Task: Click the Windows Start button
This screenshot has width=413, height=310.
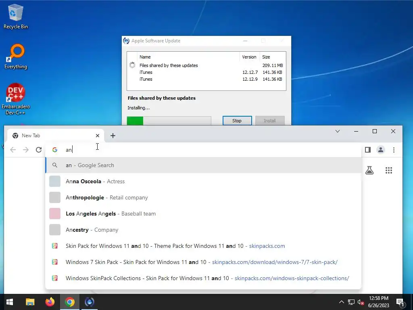Action: (x=10, y=302)
